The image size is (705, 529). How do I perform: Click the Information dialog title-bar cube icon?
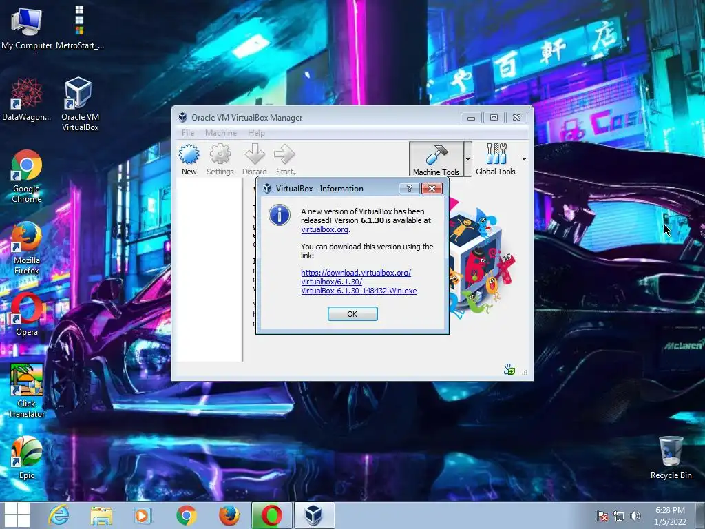point(267,189)
